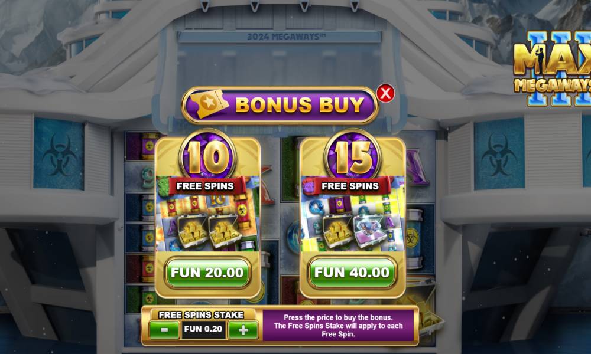Screen dimensions: 591x354
Task: Click the purple bonus instructions text box
Action: pyautogui.click(x=338, y=326)
